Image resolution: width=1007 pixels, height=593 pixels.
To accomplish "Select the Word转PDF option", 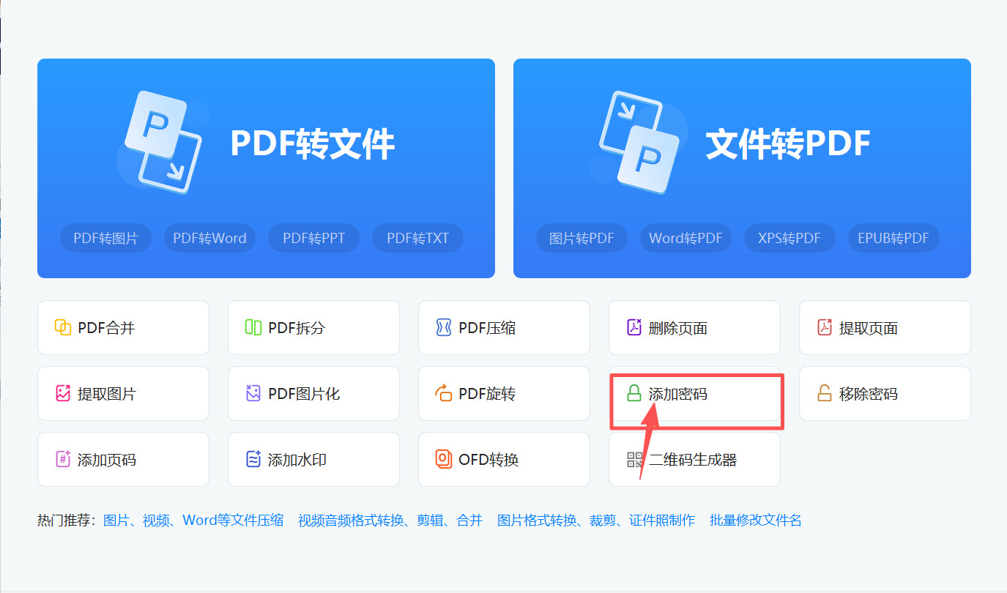I will pyautogui.click(x=685, y=237).
